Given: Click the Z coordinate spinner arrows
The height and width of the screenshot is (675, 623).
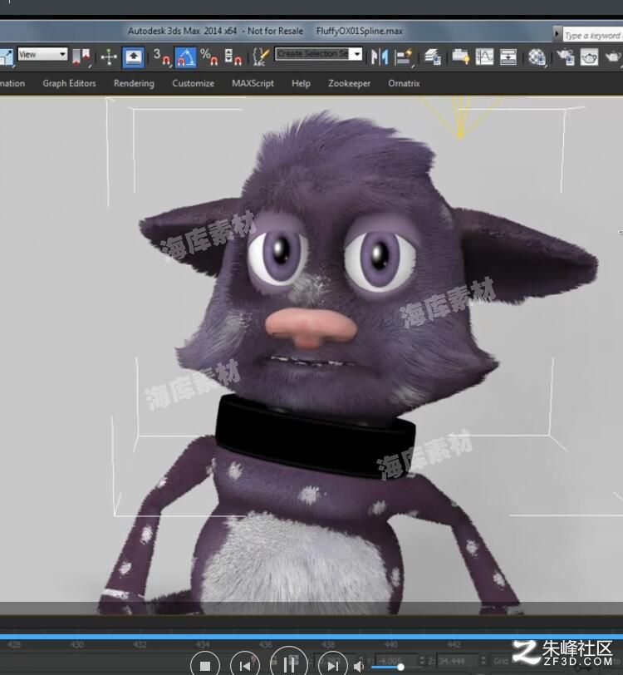Looking at the screenshot, I should [483, 660].
